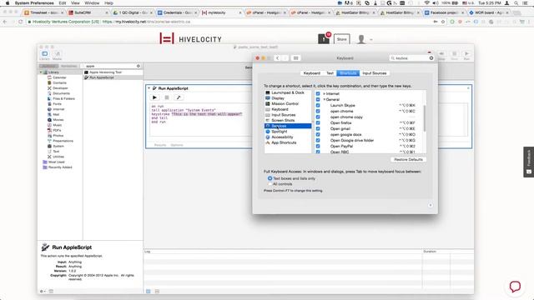Screen dimensions: 534x300
Task: Reload the browser page
Action: click(20, 22)
